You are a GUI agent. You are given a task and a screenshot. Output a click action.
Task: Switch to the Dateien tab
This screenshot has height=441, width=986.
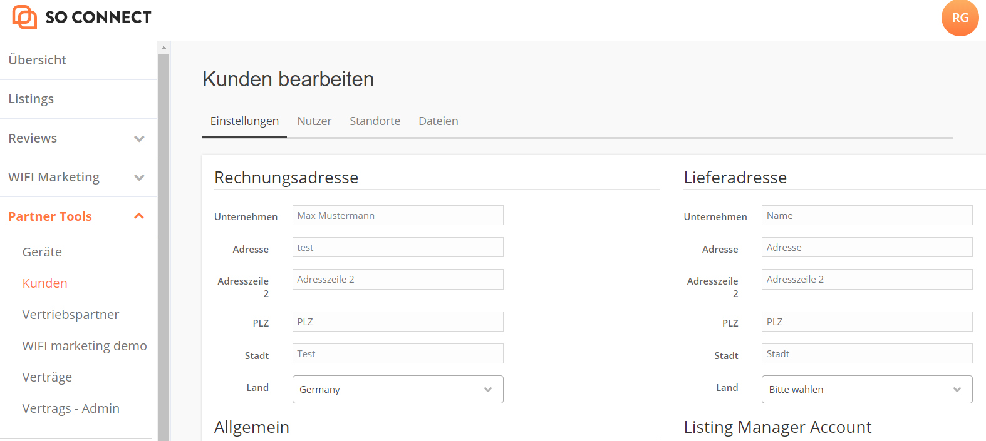pos(438,121)
